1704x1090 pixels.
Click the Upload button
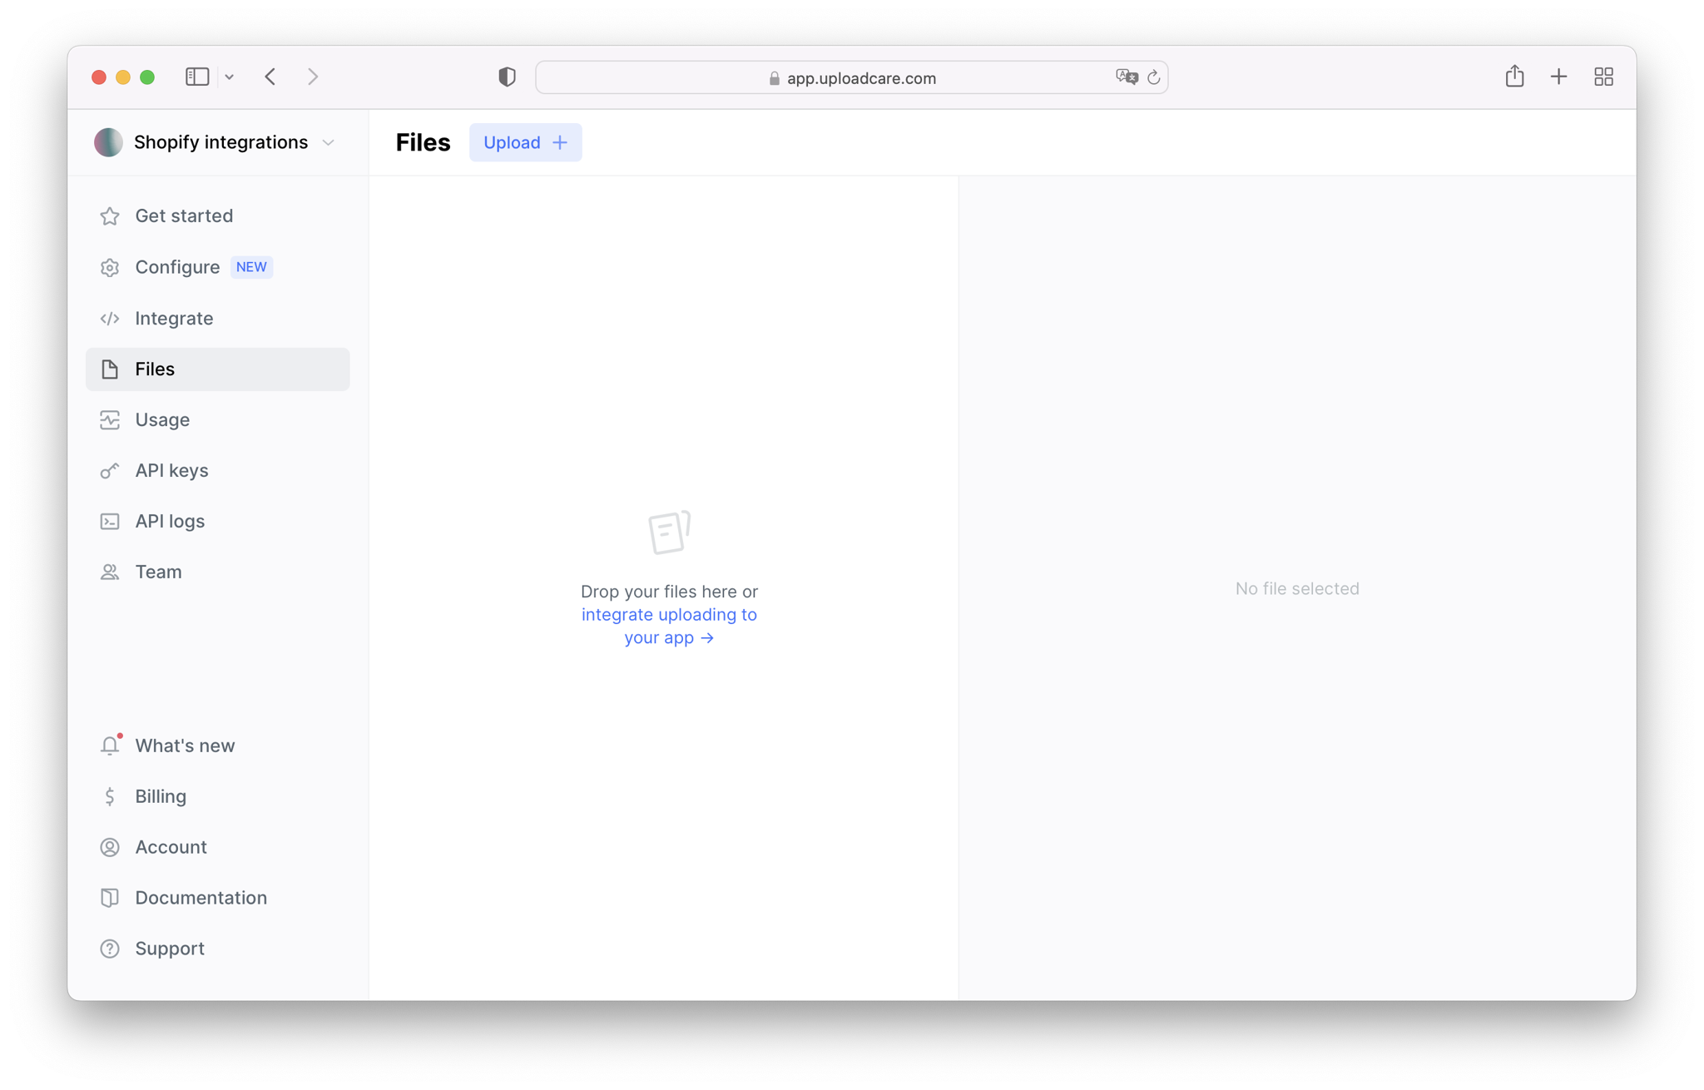click(x=525, y=143)
